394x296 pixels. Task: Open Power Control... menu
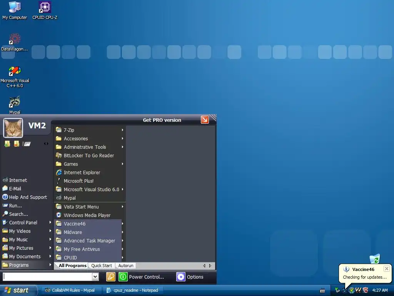coord(147,277)
